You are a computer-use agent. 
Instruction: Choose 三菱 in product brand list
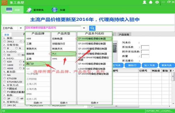click(38, 44)
